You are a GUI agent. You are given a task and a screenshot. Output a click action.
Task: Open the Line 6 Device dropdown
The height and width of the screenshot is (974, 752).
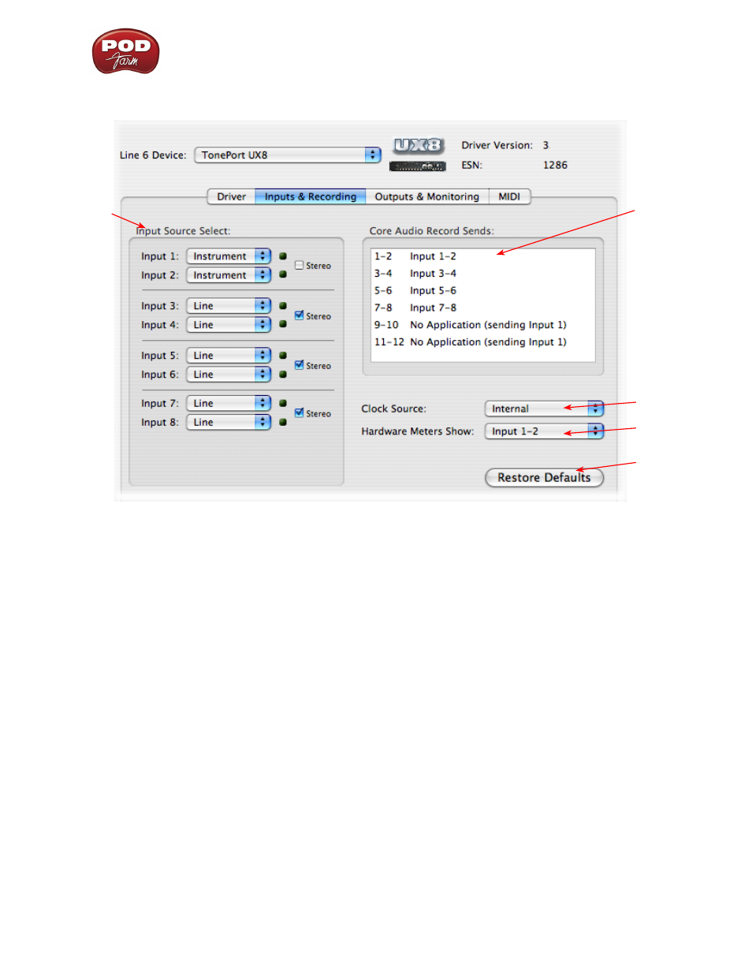[288, 155]
